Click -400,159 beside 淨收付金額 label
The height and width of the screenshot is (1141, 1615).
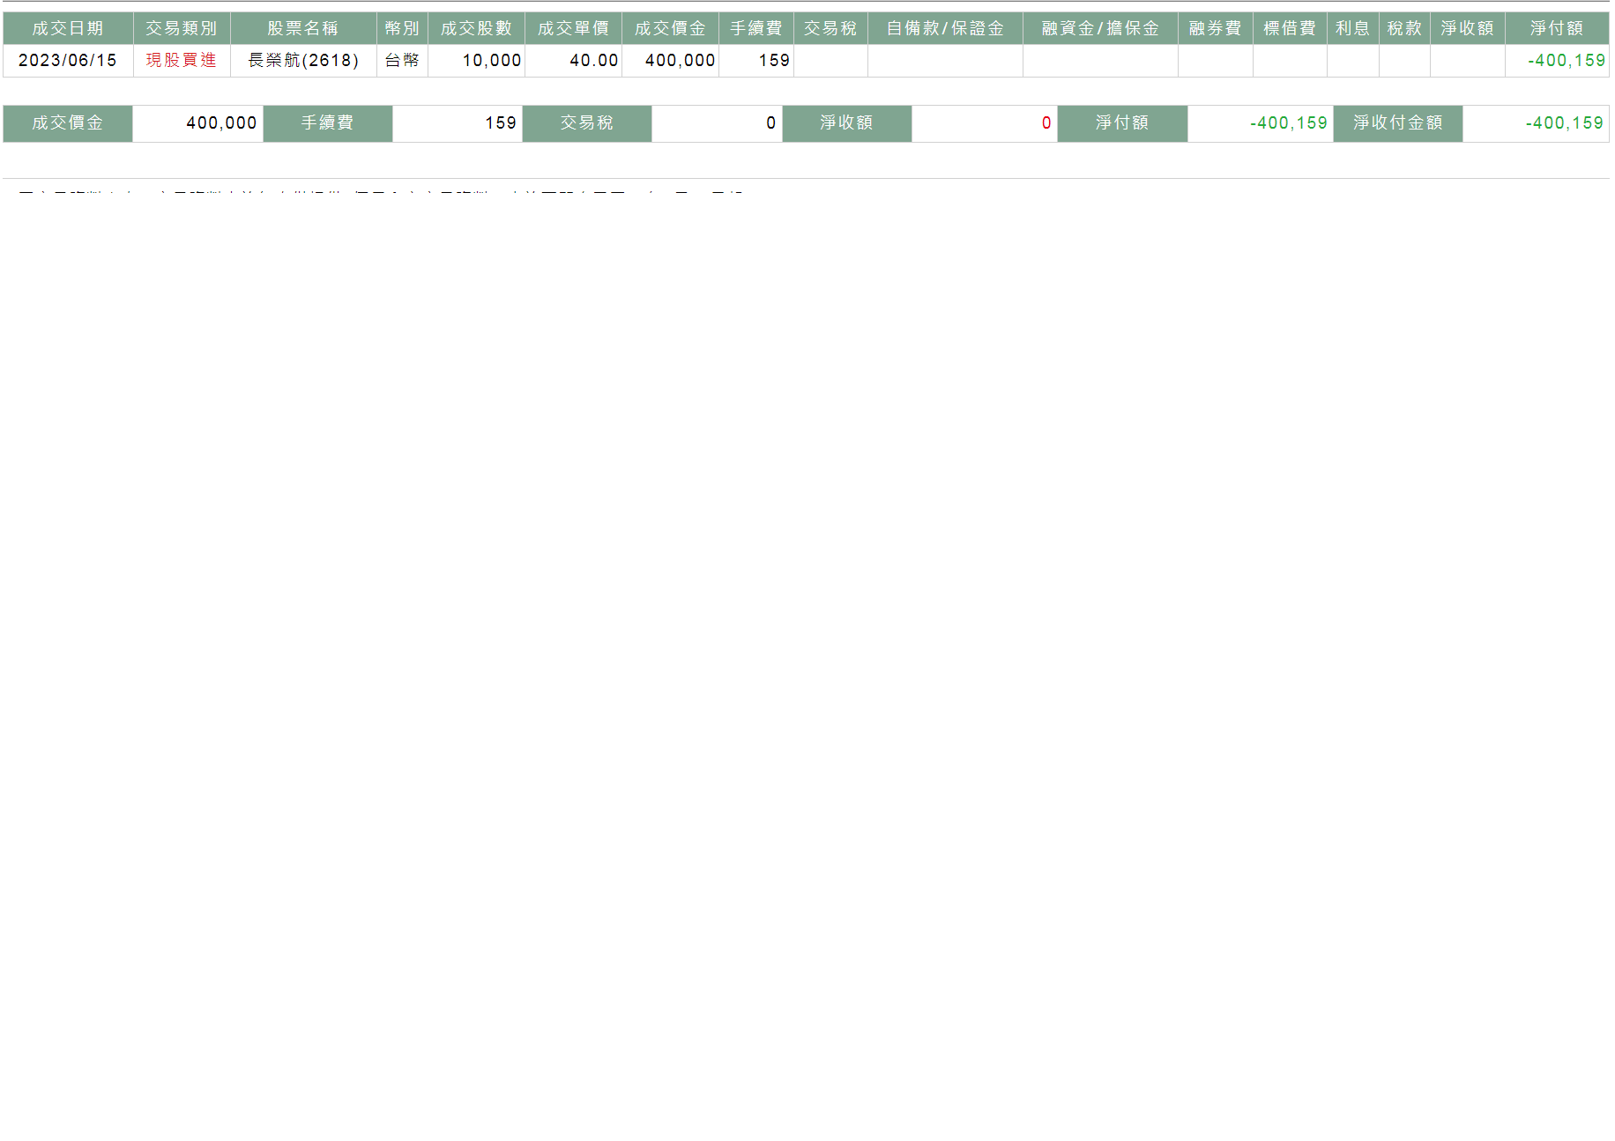click(x=1565, y=123)
